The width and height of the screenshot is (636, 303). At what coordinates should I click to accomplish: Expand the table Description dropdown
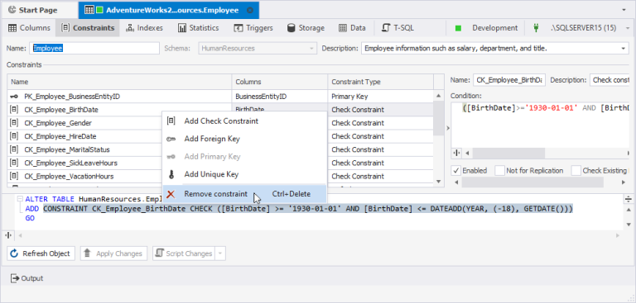click(x=624, y=49)
